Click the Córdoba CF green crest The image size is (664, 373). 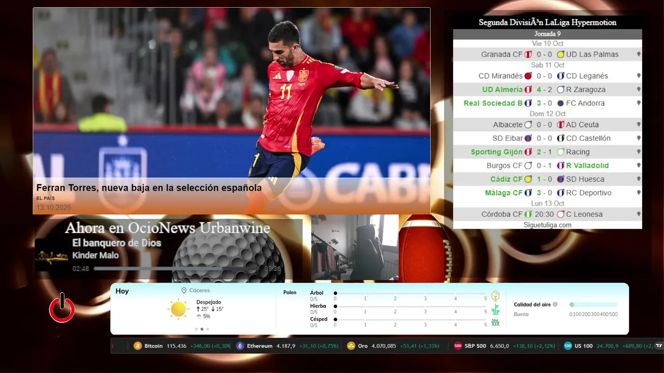(529, 214)
